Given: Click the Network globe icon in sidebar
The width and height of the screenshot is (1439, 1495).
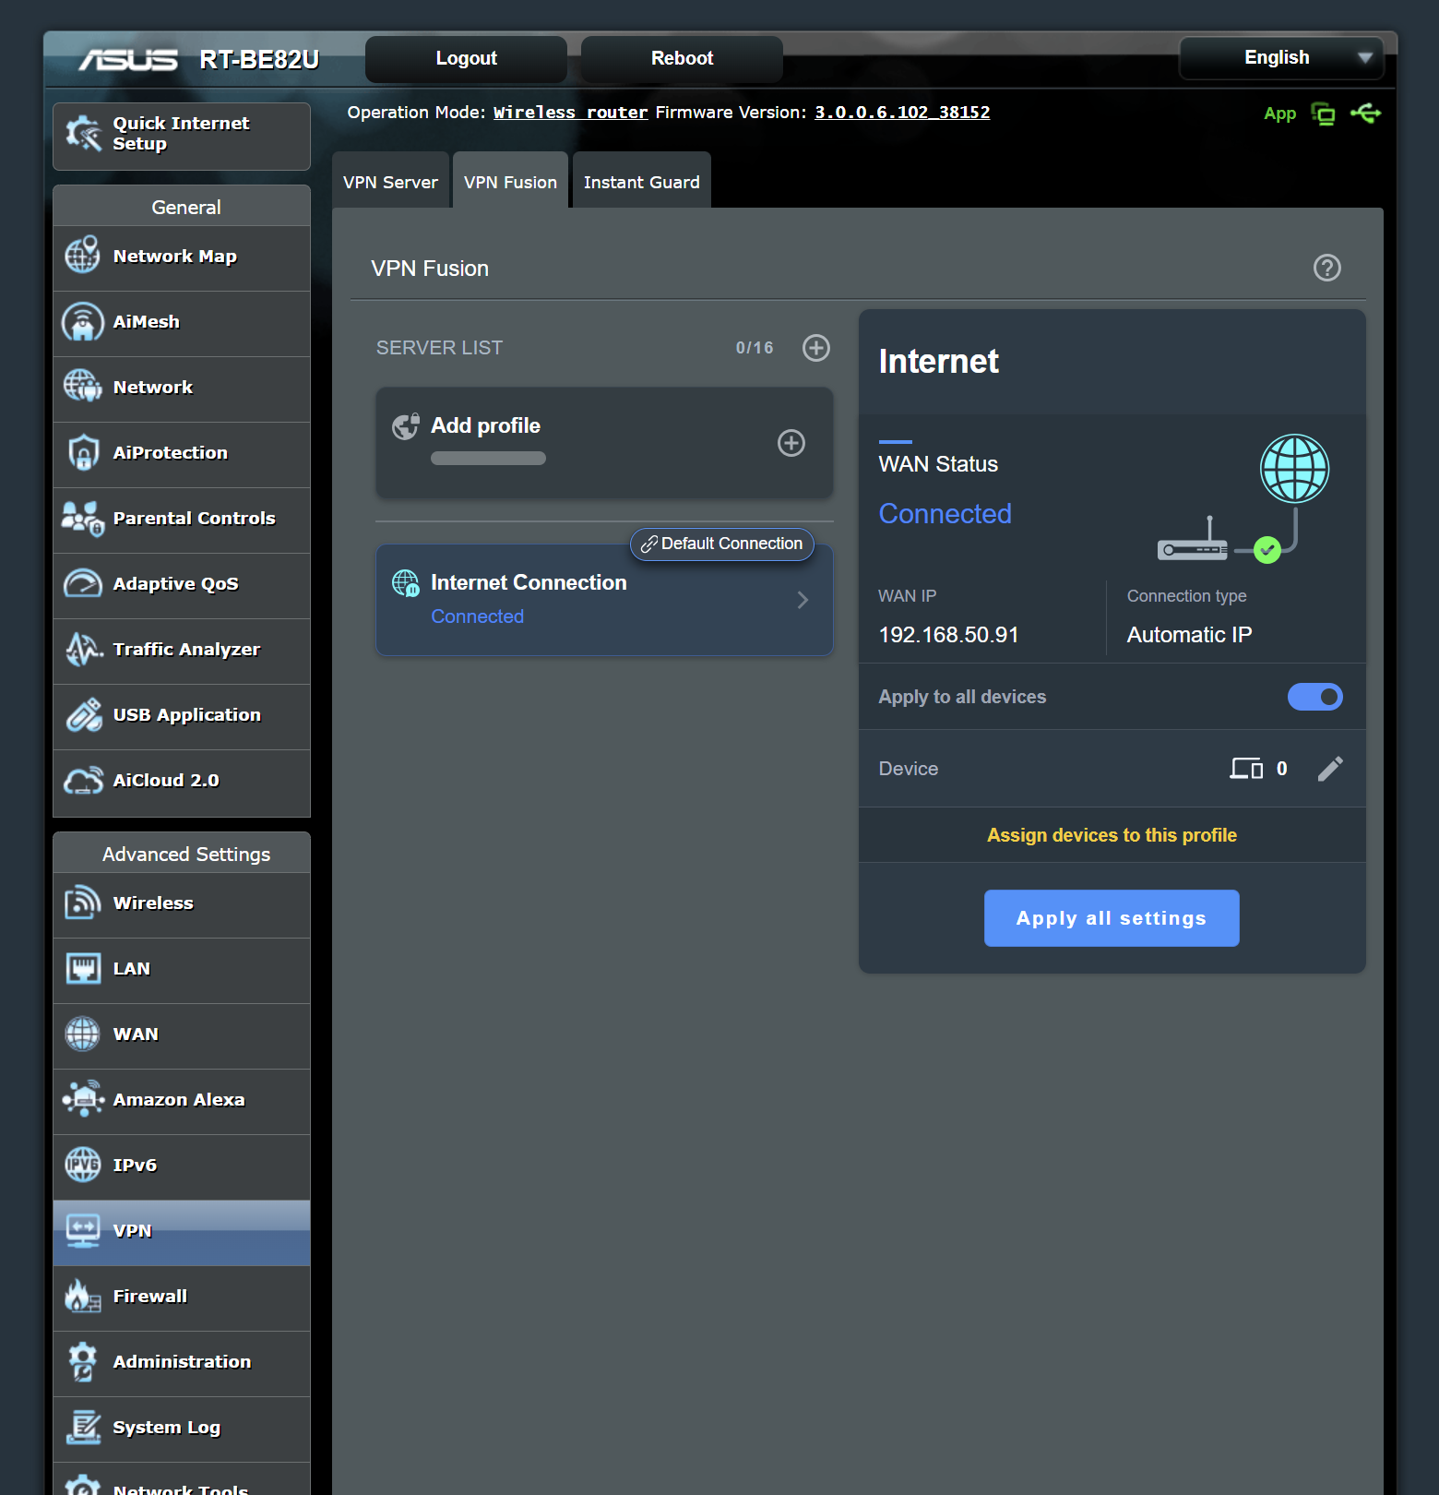Looking at the screenshot, I should coord(83,387).
